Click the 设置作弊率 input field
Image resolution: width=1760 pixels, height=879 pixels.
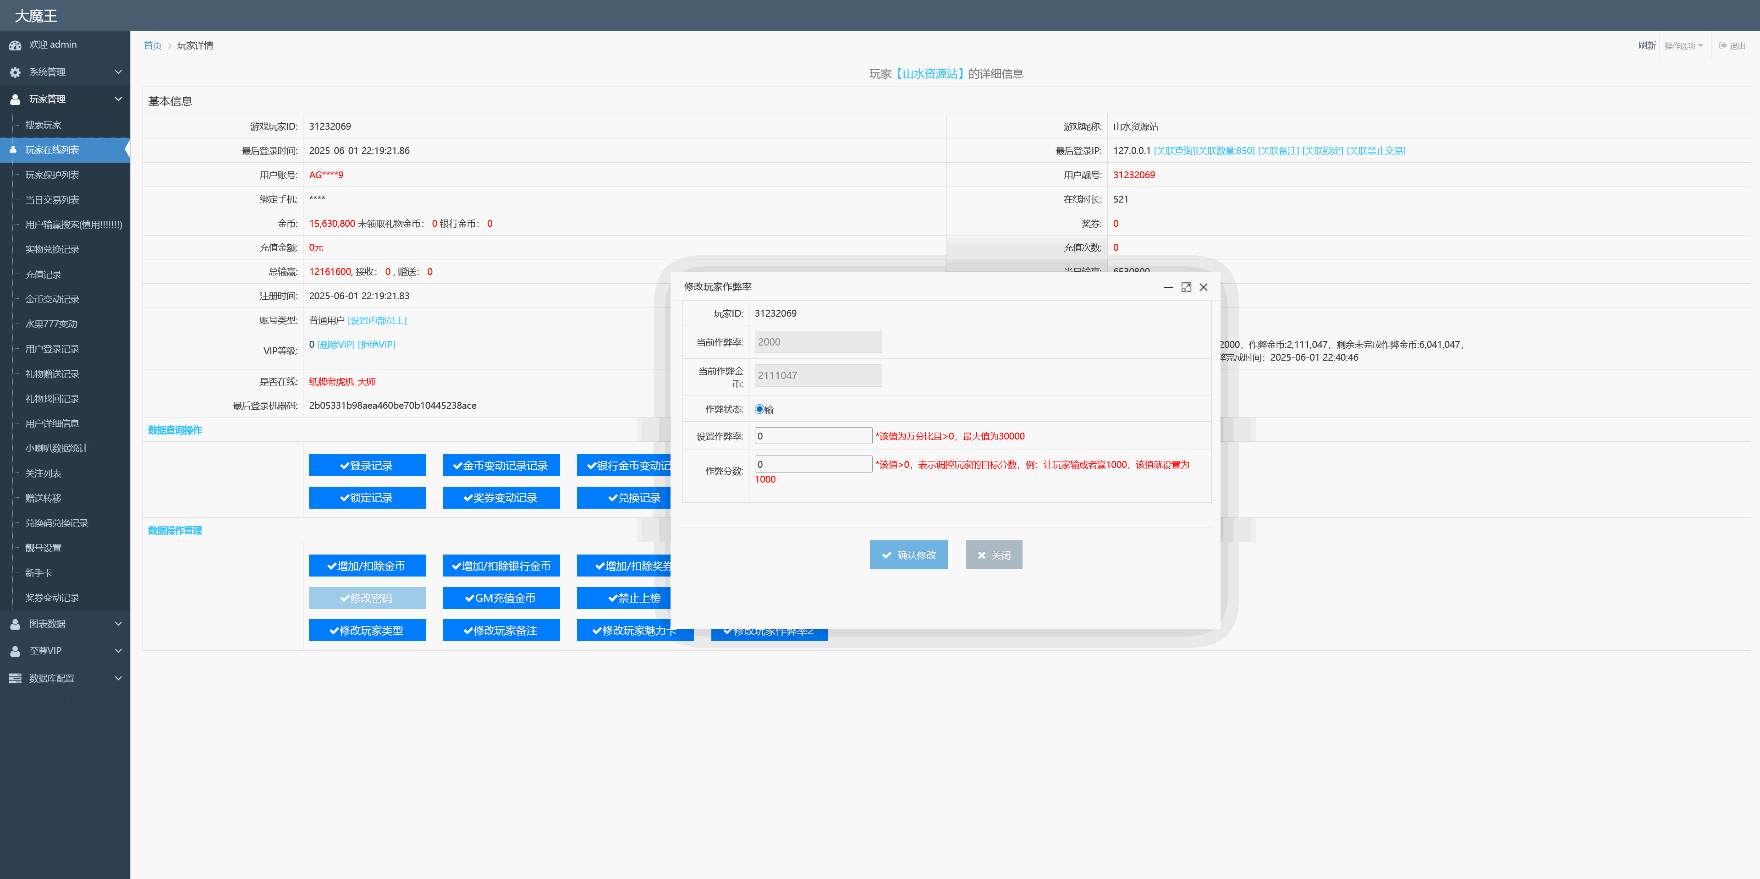(x=813, y=436)
